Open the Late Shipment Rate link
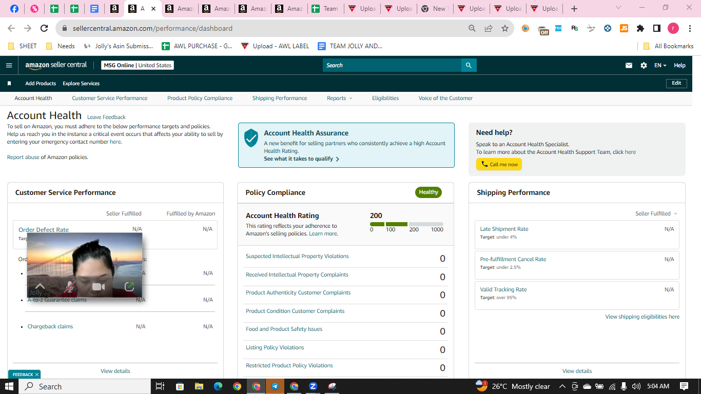 (x=504, y=229)
